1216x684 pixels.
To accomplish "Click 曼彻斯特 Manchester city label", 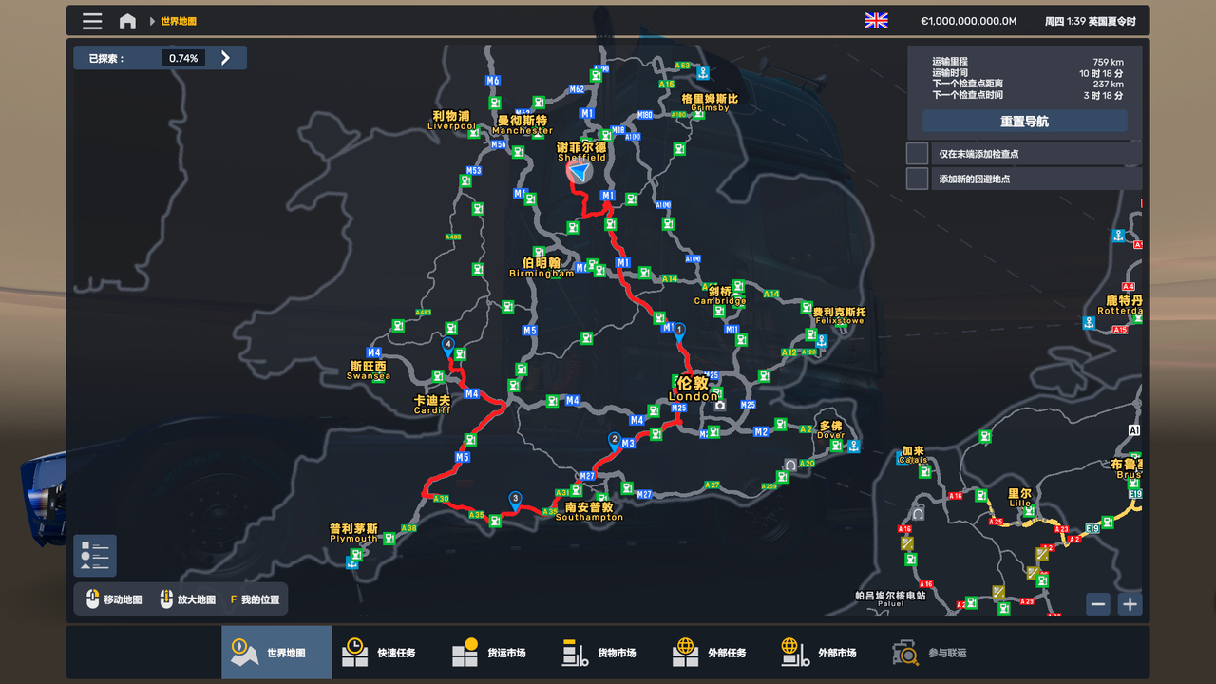I will tap(522, 125).
